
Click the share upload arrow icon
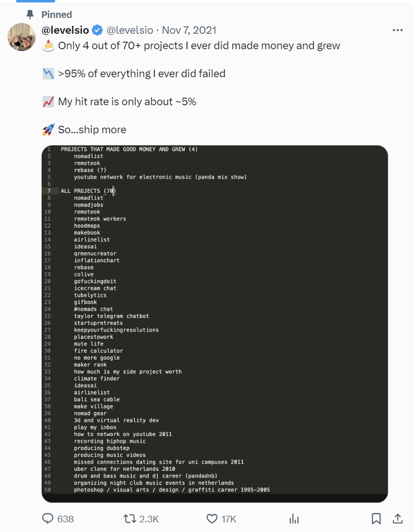click(397, 518)
